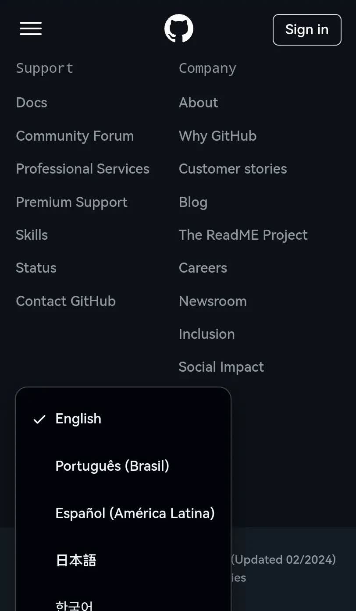Open The ReadME Project link
Image resolution: width=356 pixels, height=611 pixels.
pos(243,235)
